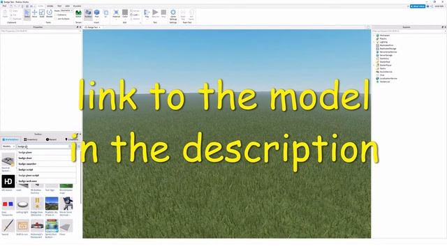
Task: Click the Paste clipboard icon
Action: [5, 13]
